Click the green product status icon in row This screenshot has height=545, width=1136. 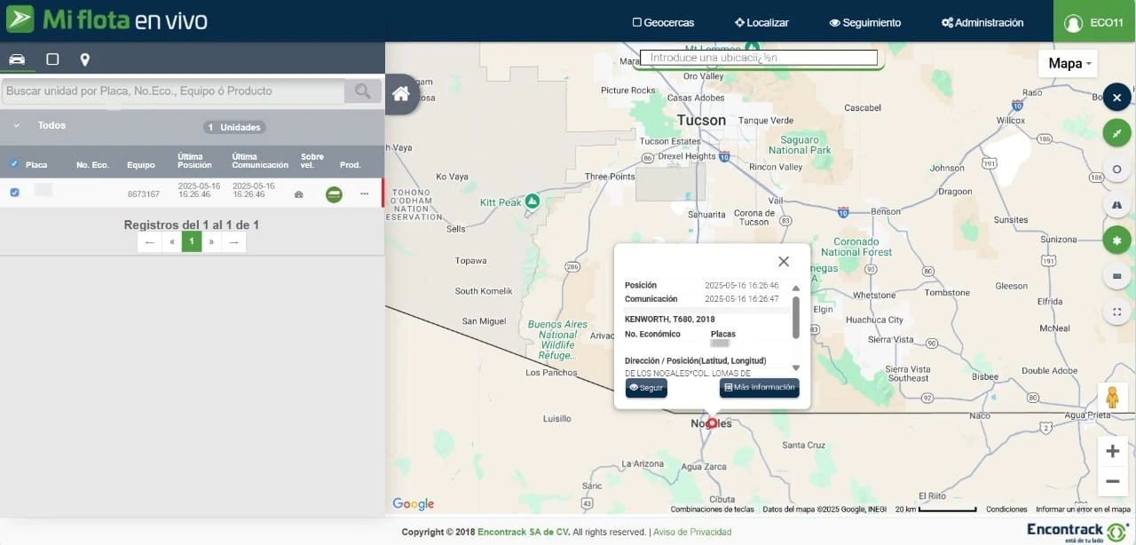[x=334, y=194]
